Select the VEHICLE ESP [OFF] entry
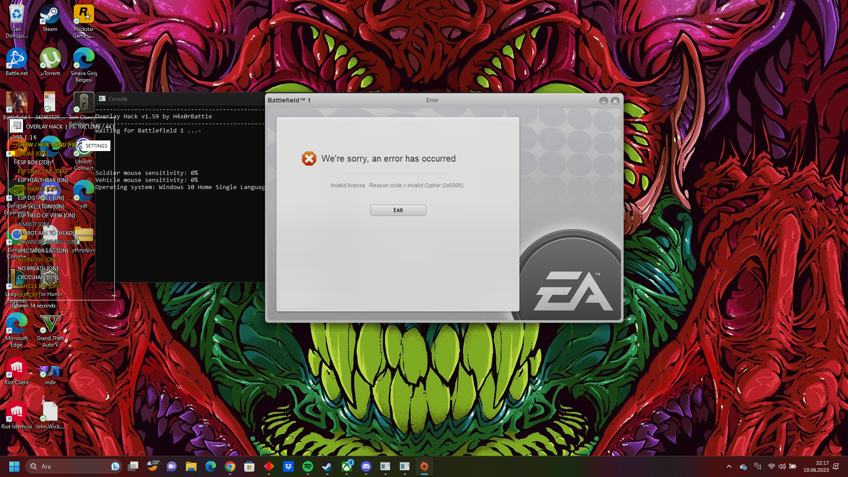This screenshot has height=477, width=848. click(39, 286)
